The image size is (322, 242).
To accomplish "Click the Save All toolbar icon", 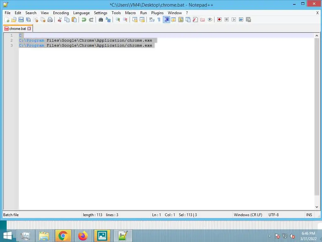I will pos(28,20).
